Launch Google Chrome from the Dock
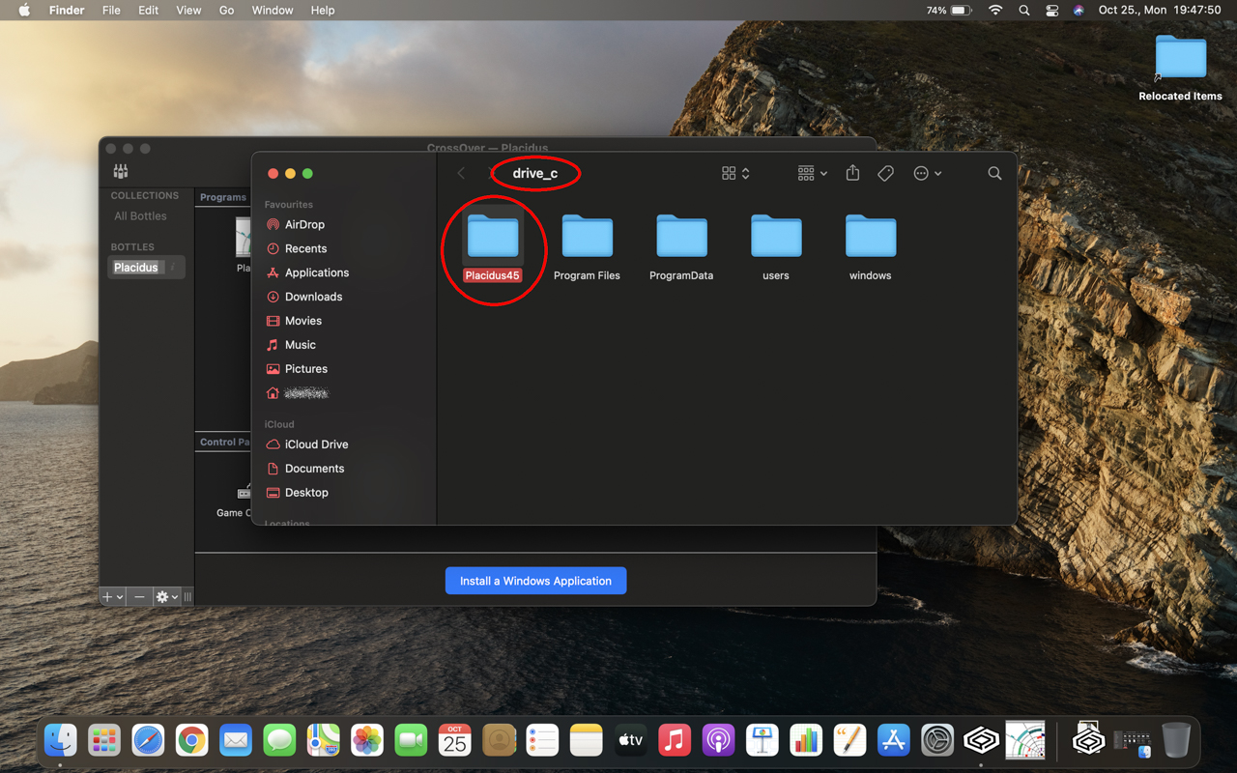The image size is (1237, 773). 191,740
